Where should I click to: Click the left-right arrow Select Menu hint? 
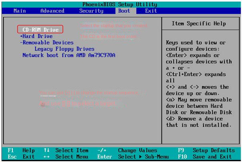[66, 157]
